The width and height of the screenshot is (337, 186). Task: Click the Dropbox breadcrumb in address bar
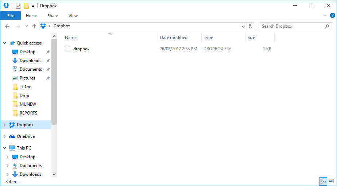click(x=62, y=26)
